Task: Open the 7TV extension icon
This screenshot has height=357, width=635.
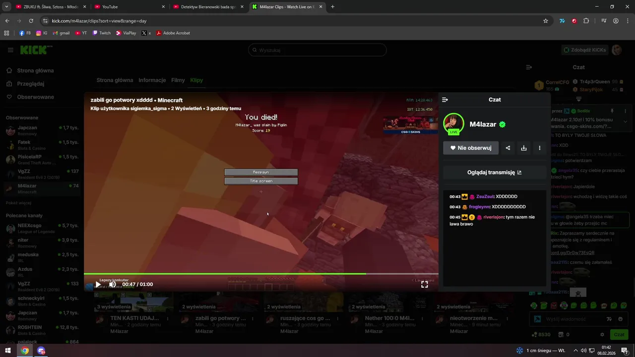Action: pyautogui.click(x=562, y=21)
